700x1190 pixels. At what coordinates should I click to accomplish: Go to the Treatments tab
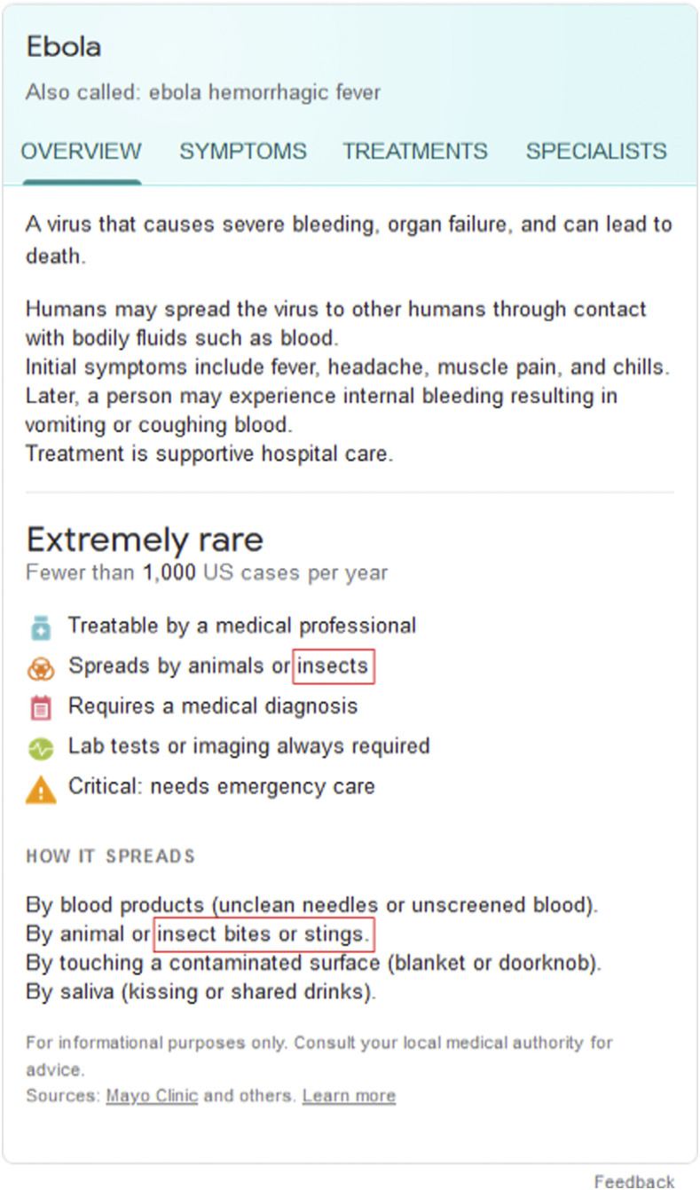(x=415, y=152)
